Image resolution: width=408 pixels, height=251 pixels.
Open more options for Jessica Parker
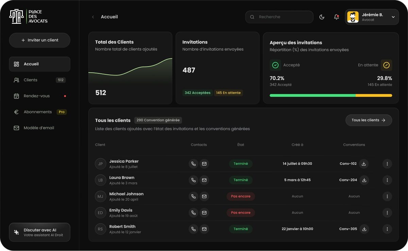pyautogui.click(x=387, y=164)
